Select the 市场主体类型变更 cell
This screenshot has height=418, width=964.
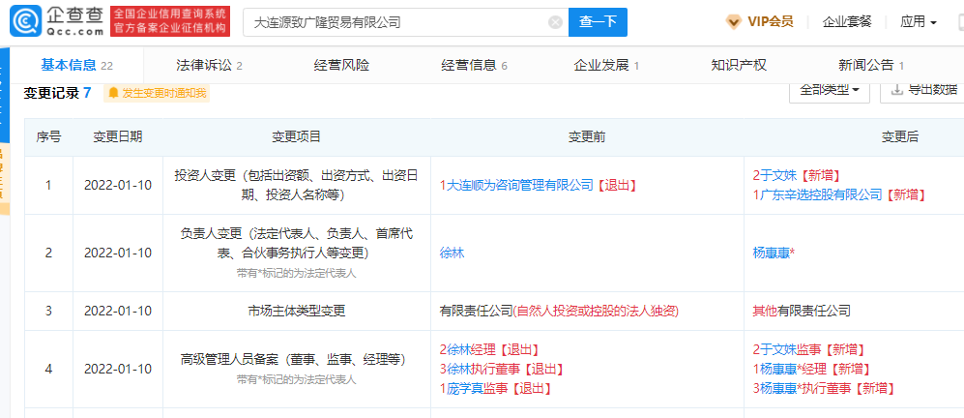point(296,312)
